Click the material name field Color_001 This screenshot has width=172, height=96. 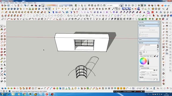(151, 45)
